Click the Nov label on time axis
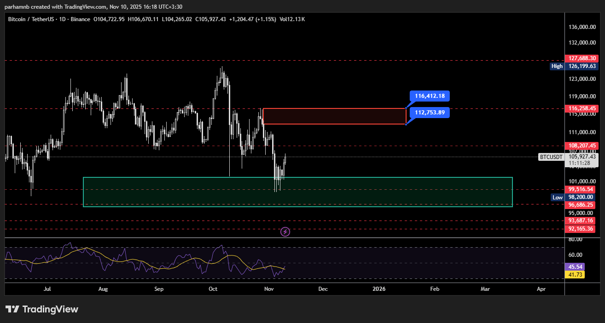Viewport: 605px width, 323px height. click(x=269, y=289)
